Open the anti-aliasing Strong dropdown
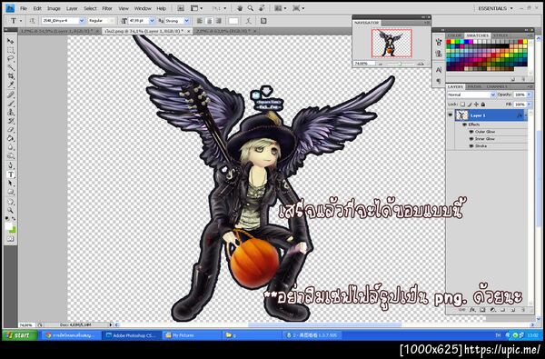Screen dimensions: 545x359 click(186, 21)
